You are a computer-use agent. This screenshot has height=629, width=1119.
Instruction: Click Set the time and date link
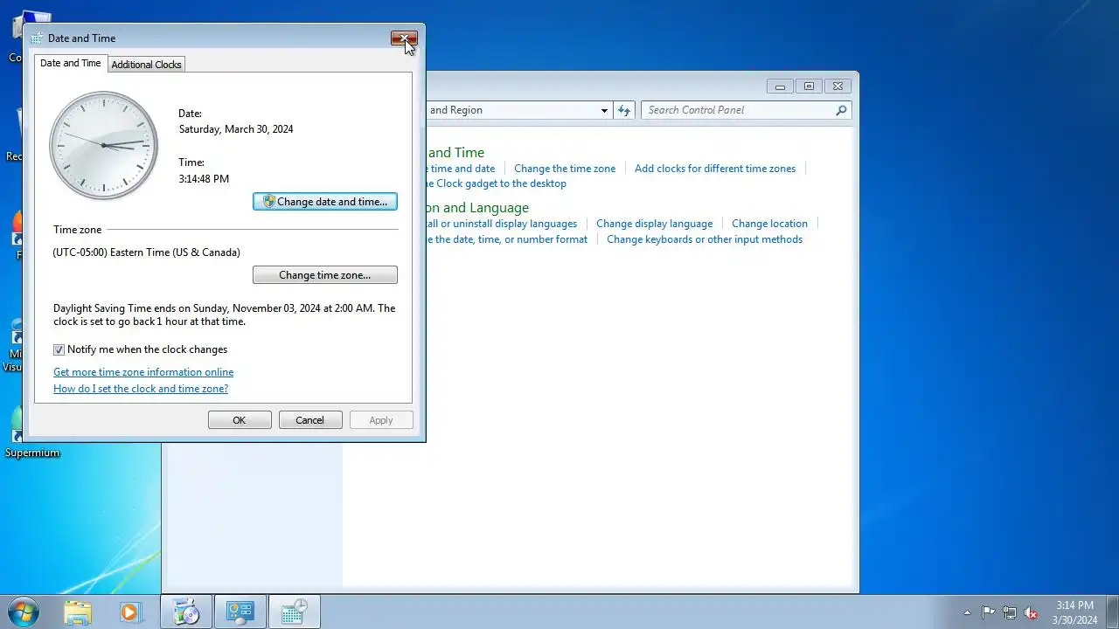461,169
